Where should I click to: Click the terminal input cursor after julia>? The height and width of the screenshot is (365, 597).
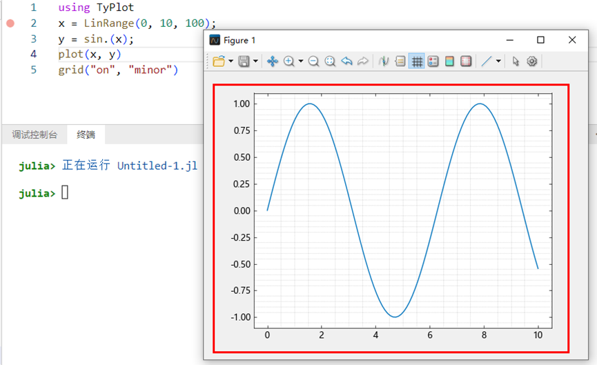click(x=65, y=193)
